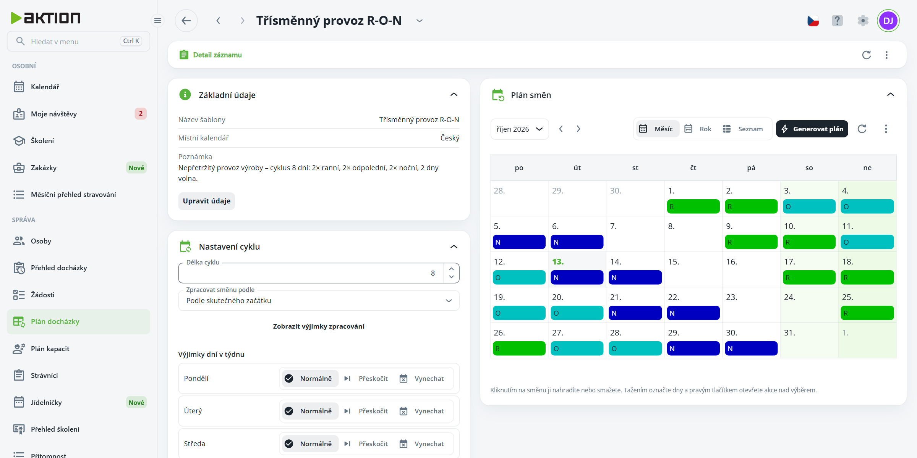This screenshot has height=458, width=917.
Task: Click the green R shift on October 1
Action: (x=693, y=206)
